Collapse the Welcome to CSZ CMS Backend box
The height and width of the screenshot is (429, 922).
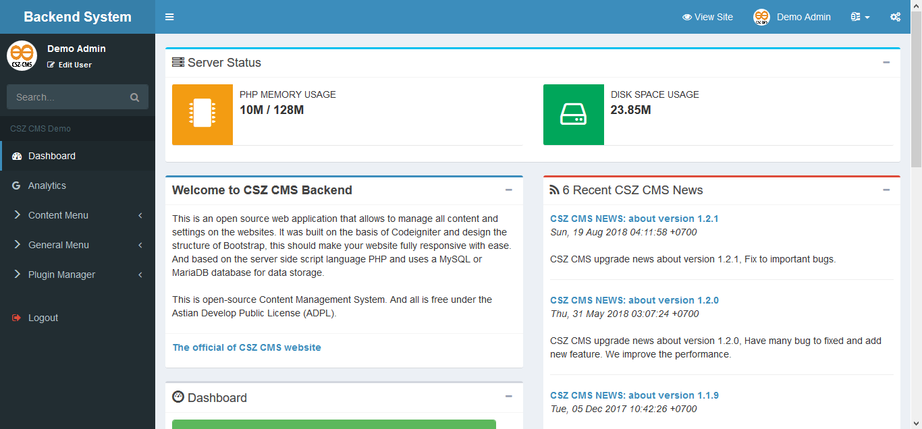click(x=509, y=190)
